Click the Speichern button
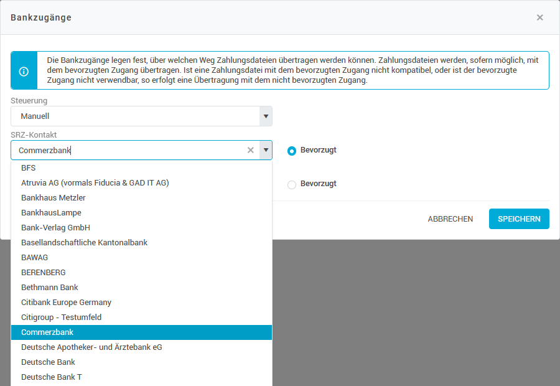Screen dimensions: 560x386 (x=518, y=219)
